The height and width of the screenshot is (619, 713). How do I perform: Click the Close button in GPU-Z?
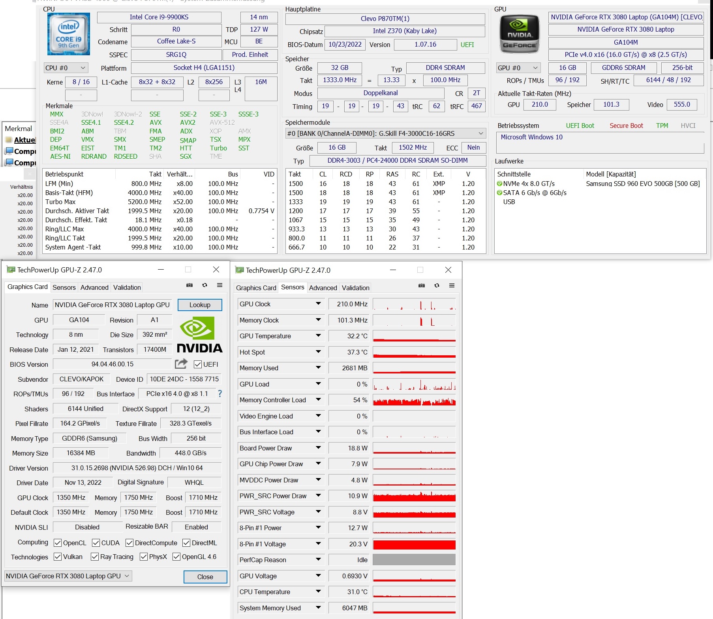click(x=205, y=577)
